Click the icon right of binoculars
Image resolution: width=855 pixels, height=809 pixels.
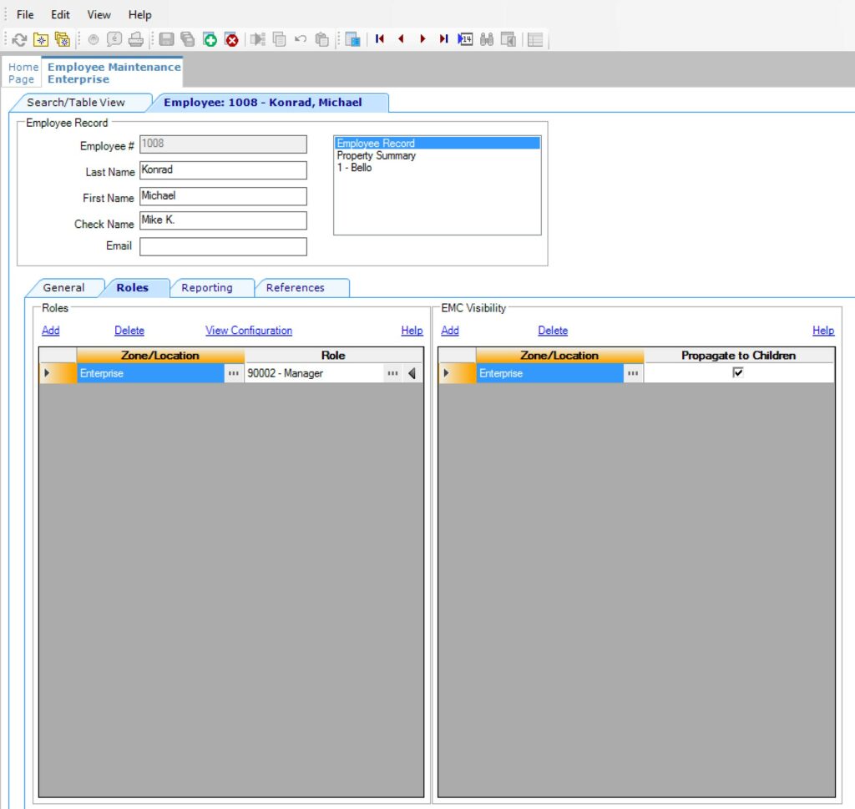(508, 39)
